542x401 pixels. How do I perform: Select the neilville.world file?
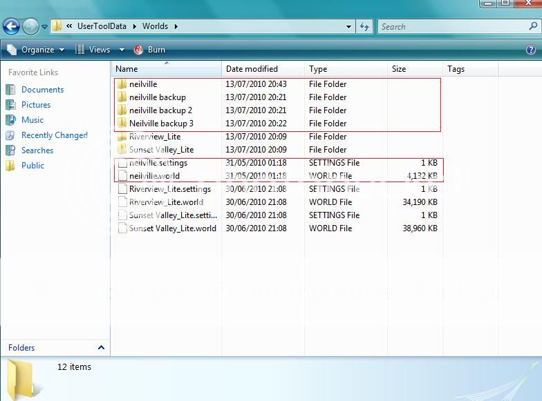(x=154, y=176)
